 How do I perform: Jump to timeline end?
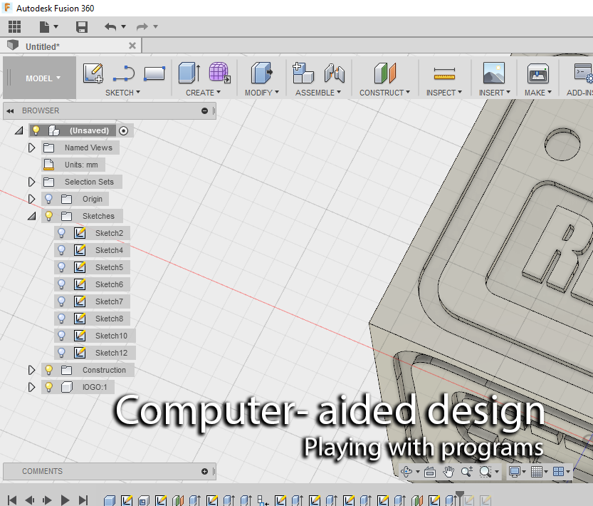tap(83, 500)
